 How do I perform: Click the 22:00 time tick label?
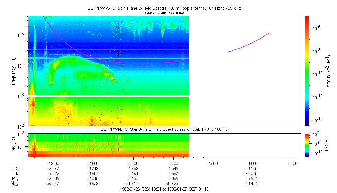[173, 163]
